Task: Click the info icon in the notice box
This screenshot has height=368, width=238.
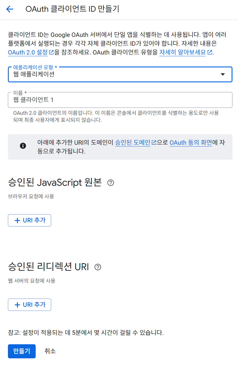Action: (x=23, y=146)
